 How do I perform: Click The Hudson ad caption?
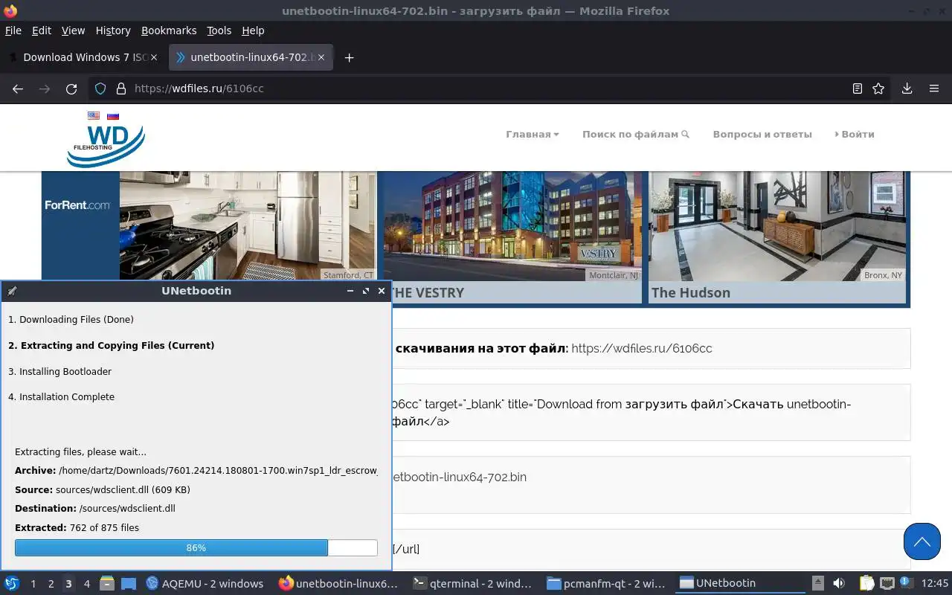[691, 292]
